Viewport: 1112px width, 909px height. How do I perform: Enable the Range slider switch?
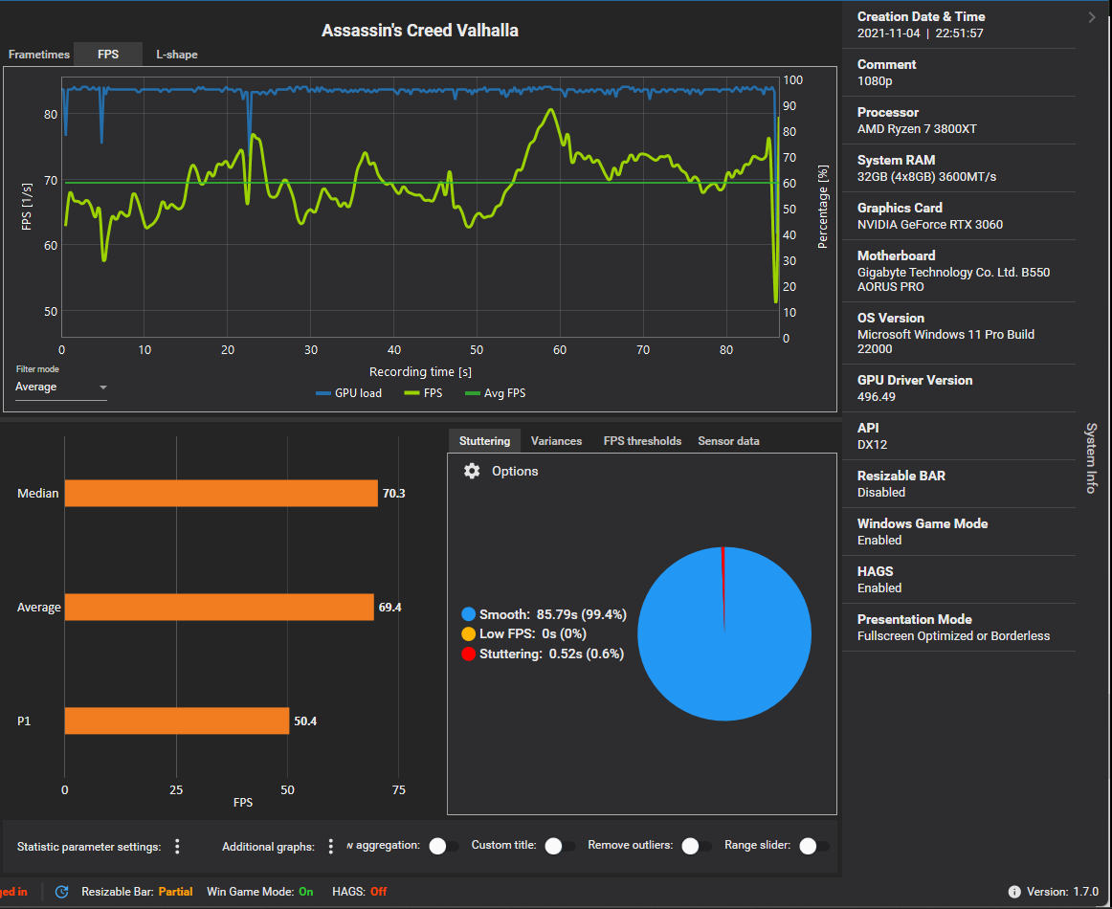coord(814,845)
